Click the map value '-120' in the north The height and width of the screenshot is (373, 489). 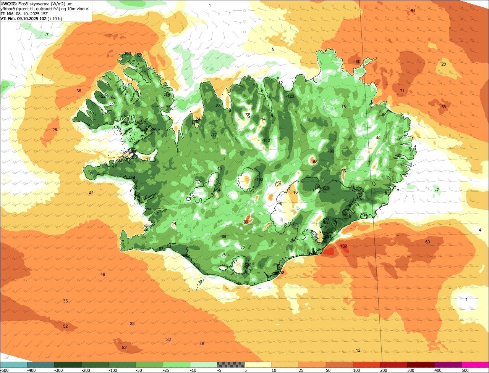click(290, 96)
